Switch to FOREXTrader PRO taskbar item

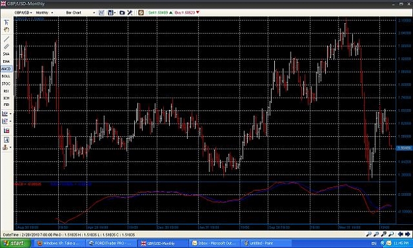click(x=112, y=243)
